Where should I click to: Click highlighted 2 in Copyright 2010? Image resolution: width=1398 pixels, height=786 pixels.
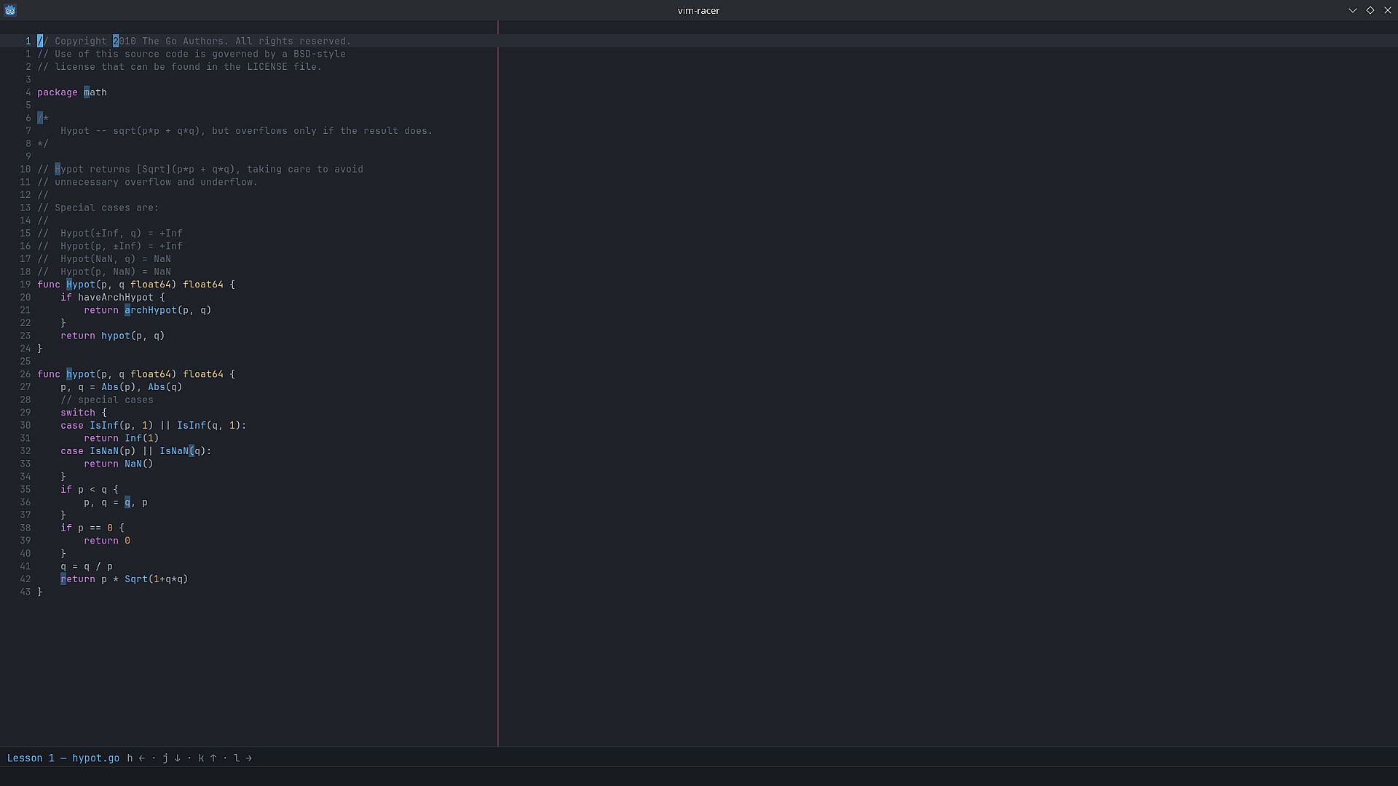(116, 41)
